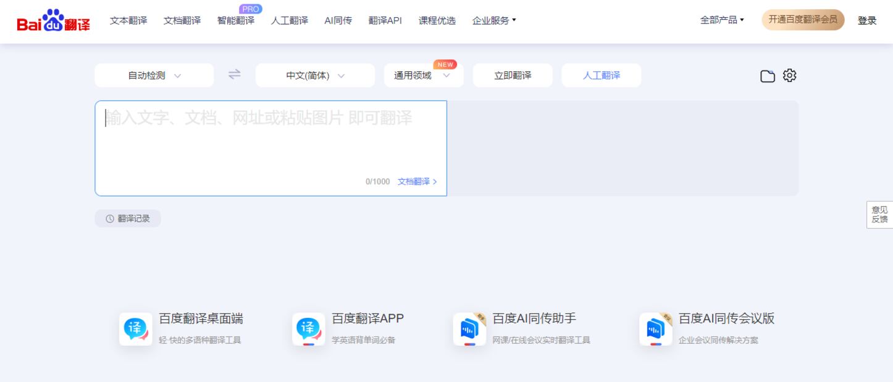
Task: Expand the 中文(简体) target language dropdown
Action: tap(315, 76)
